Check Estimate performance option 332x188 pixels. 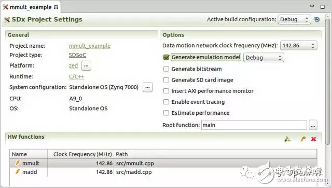[166, 113]
